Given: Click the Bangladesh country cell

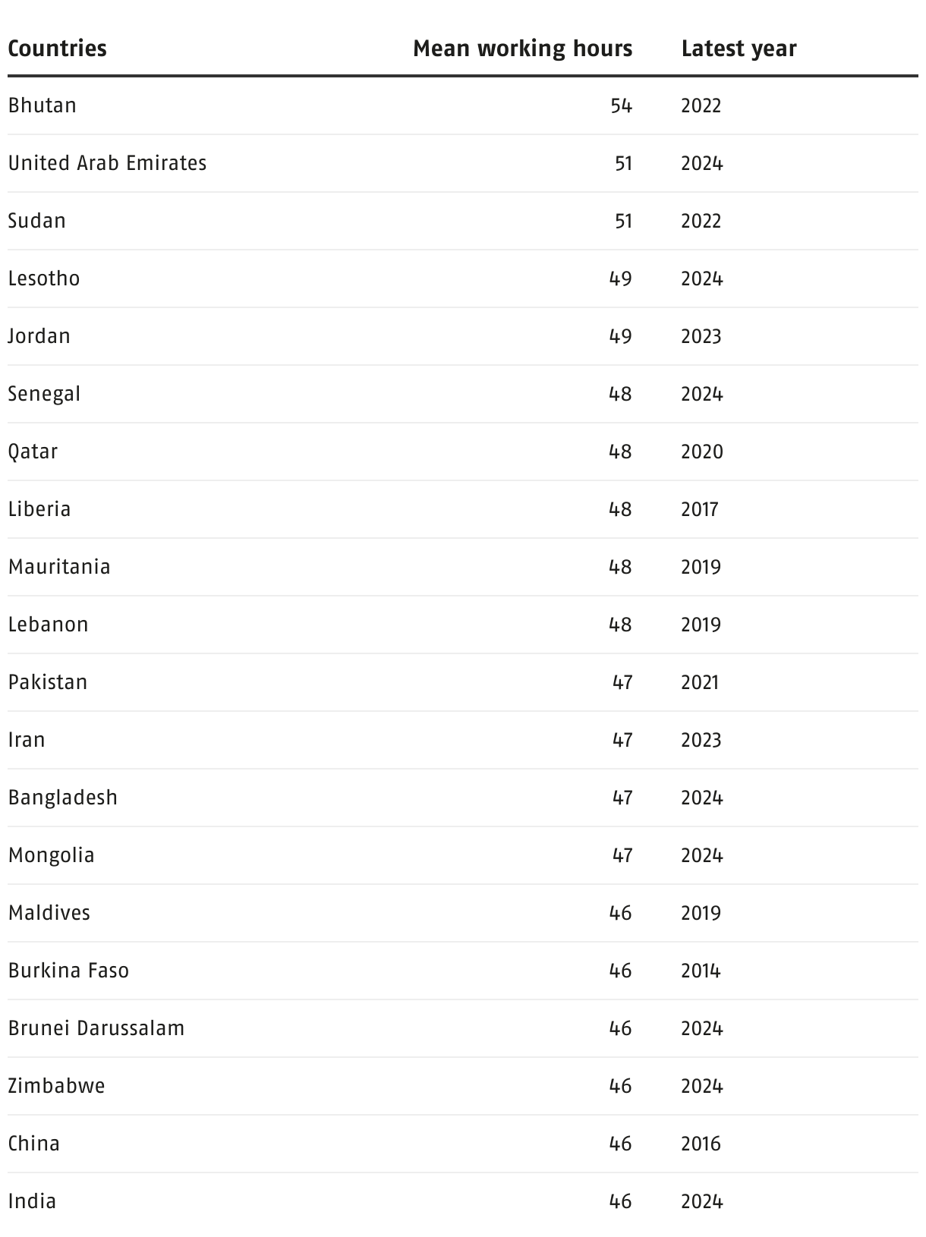Looking at the screenshot, I should click(63, 798).
